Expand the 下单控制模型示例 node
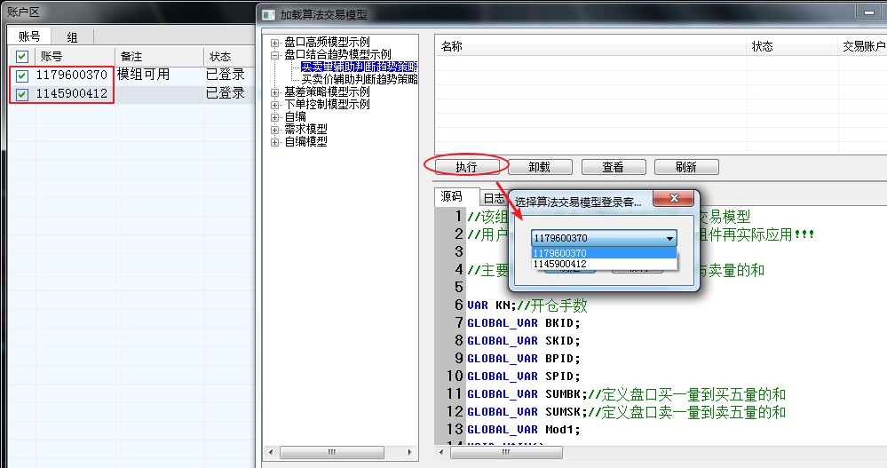 pyautogui.click(x=275, y=105)
